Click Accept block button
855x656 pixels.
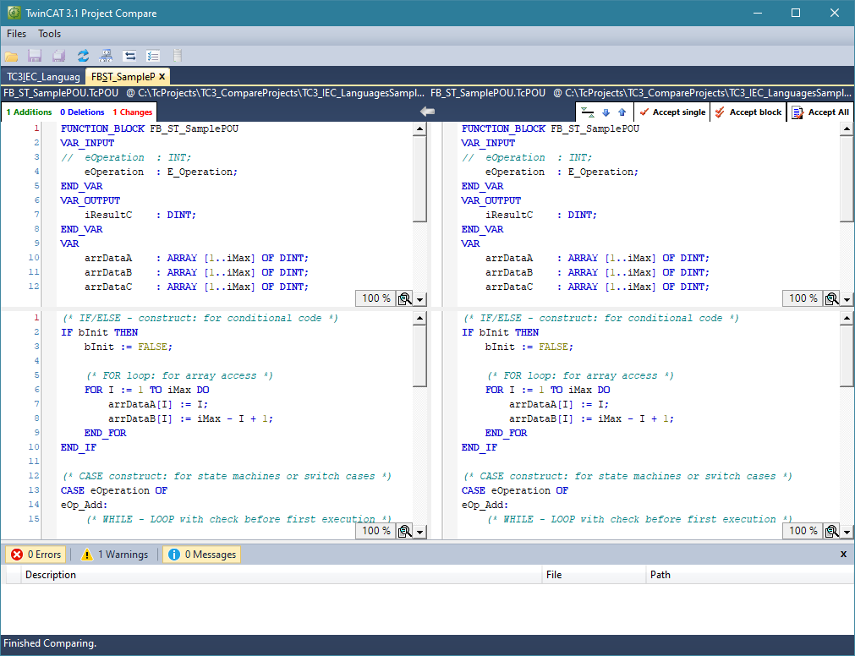pos(748,112)
